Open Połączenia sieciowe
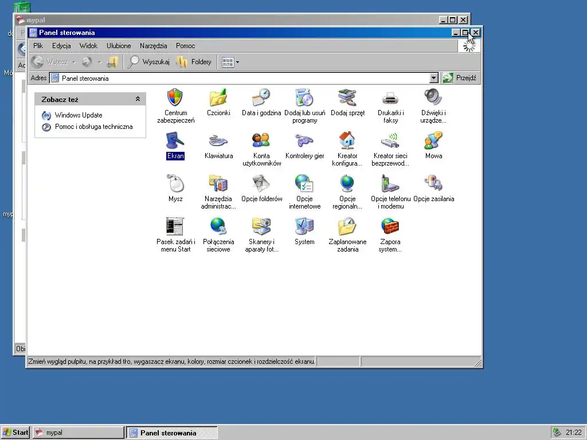Image resolution: width=587 pixels, height=440 pixels. click(x=218, y=227)
